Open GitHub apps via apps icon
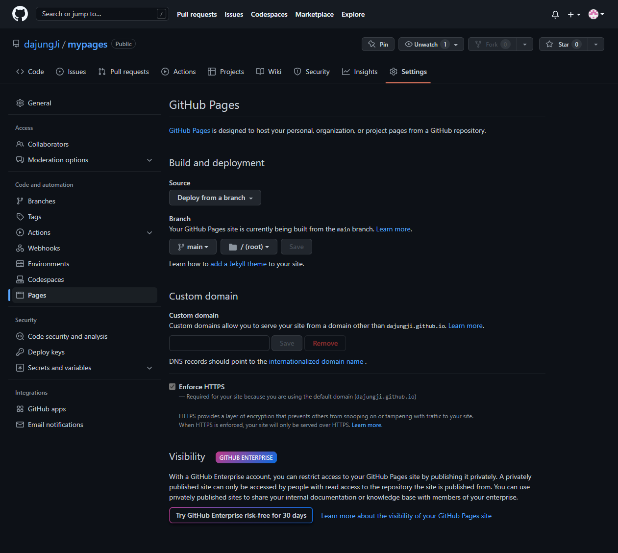This screenshot has width=618, height=553. (20, 409)
